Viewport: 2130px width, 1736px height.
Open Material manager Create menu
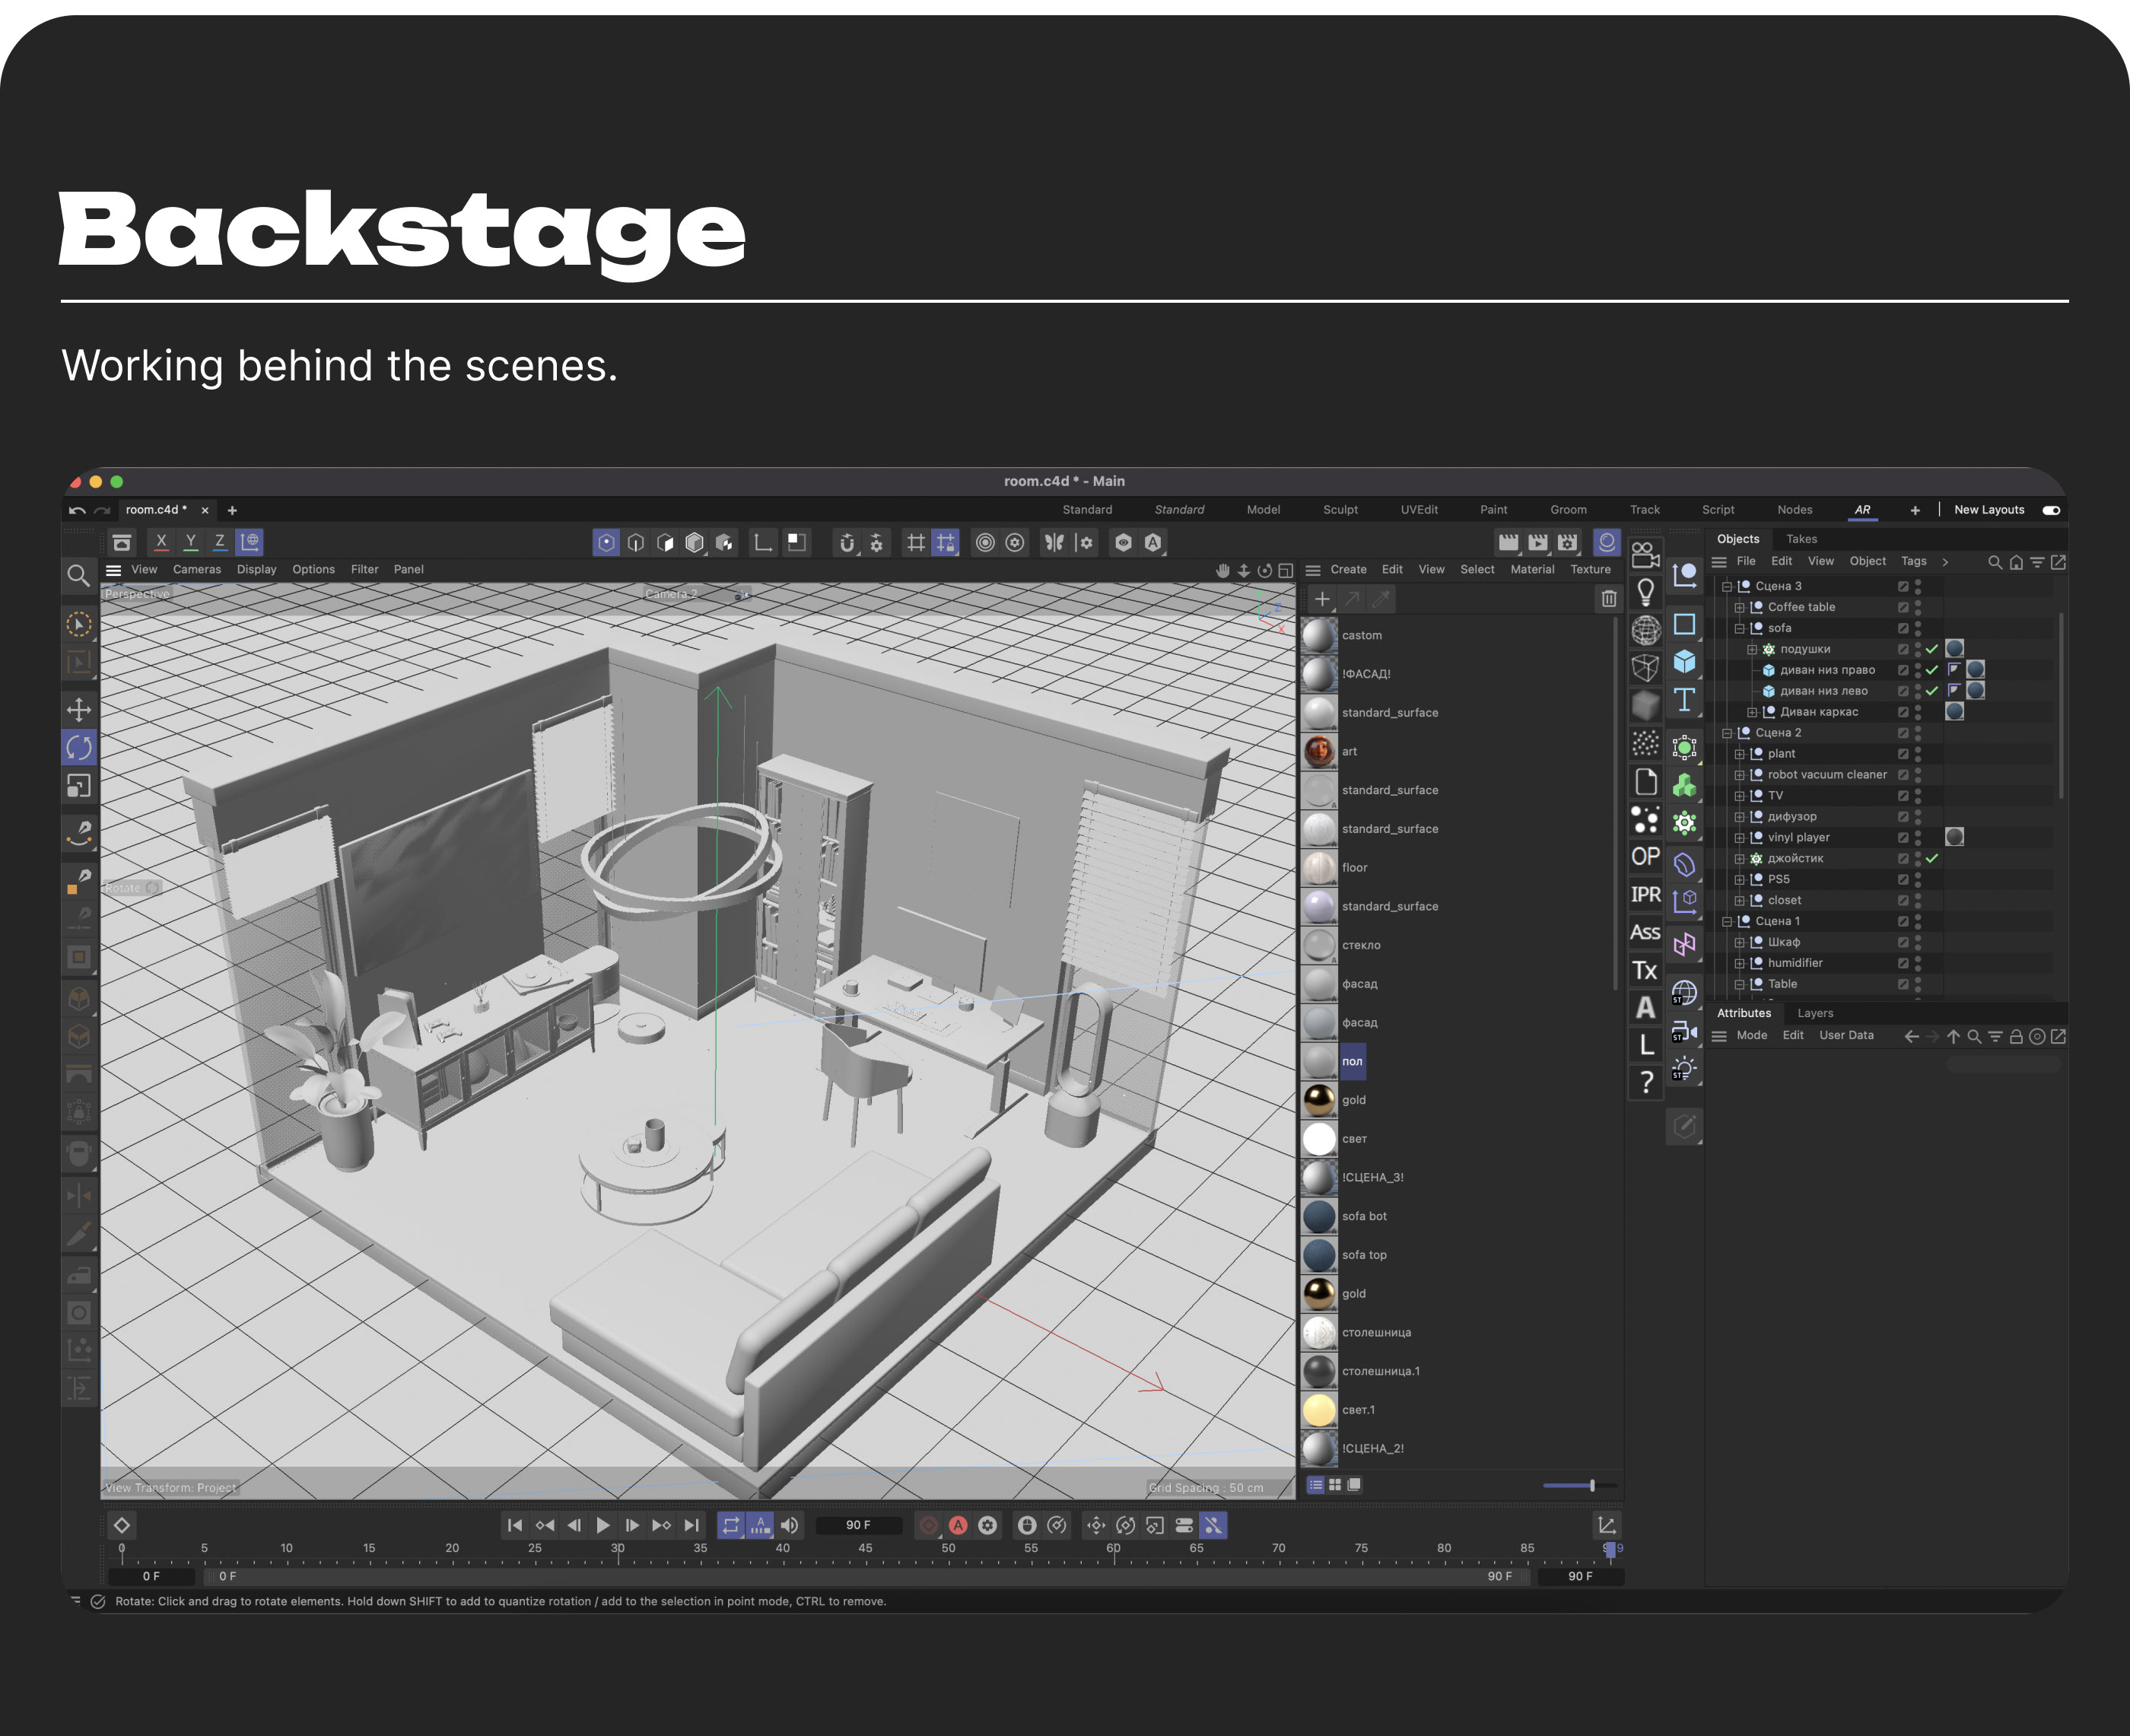tap(1348, 569)
